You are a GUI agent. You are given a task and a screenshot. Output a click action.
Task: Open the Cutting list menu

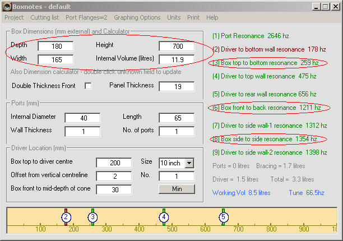click(45, 17)
